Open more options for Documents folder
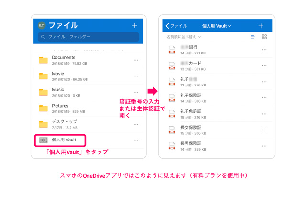The width and height of the screenshot is (306, 216). (x=136, y=60)
